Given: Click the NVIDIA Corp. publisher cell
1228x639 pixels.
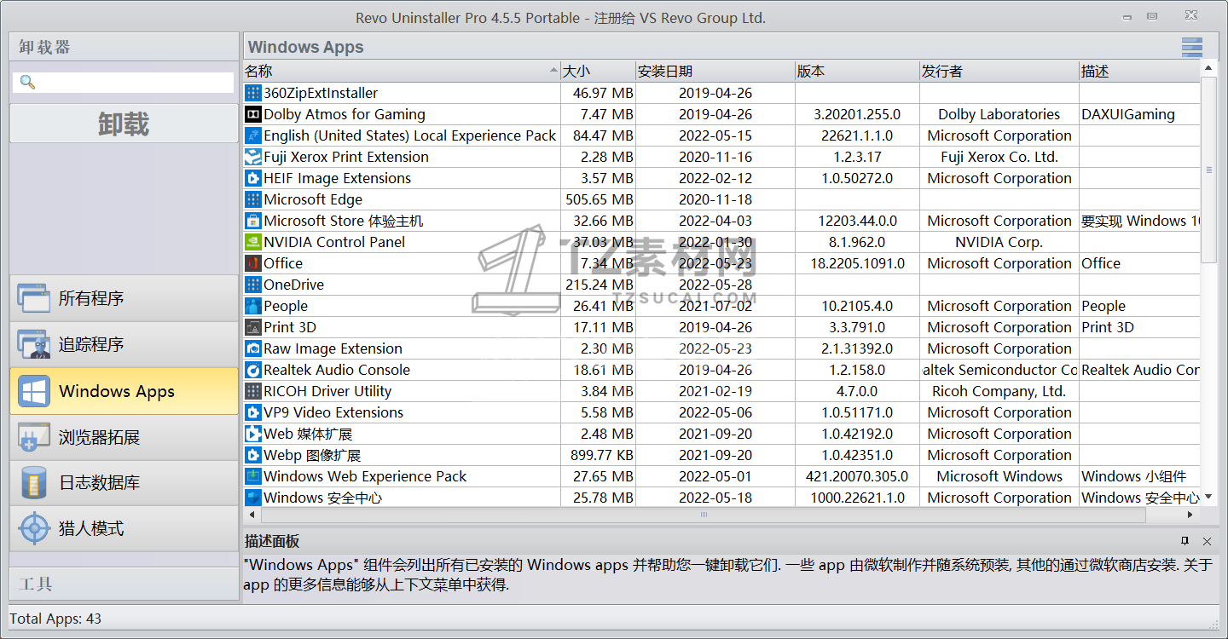Looking at the screenshot, I should [x=999, y=242].
